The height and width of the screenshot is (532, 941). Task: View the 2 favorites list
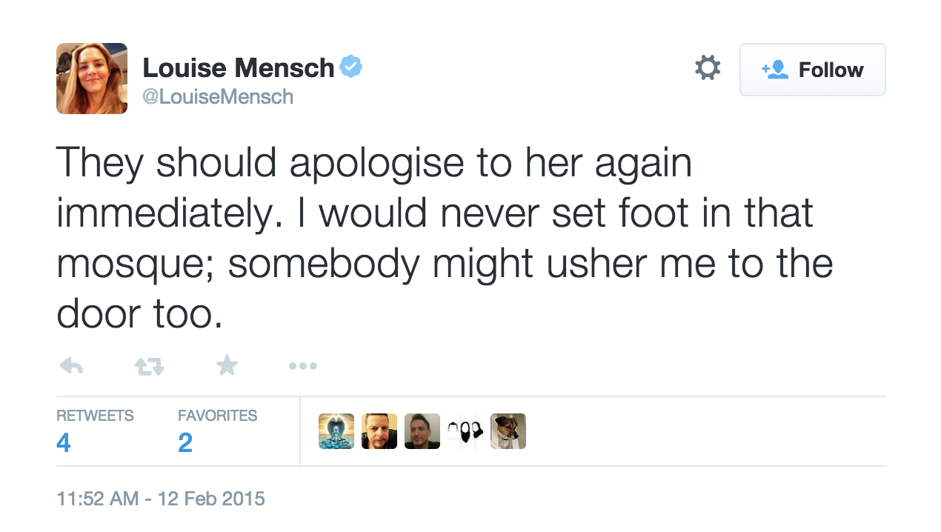pos(185,442)
